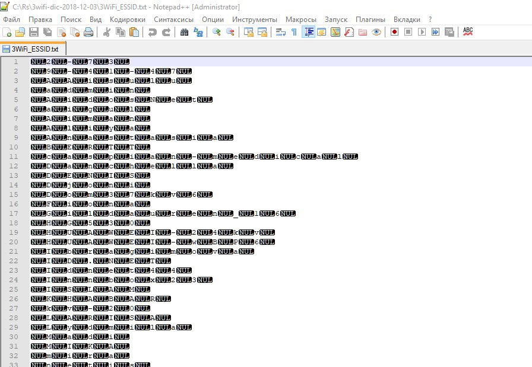Click line number 32 in the margin
Image resolution: width=532 pixels, height=367 pixels.
point(14,356)
